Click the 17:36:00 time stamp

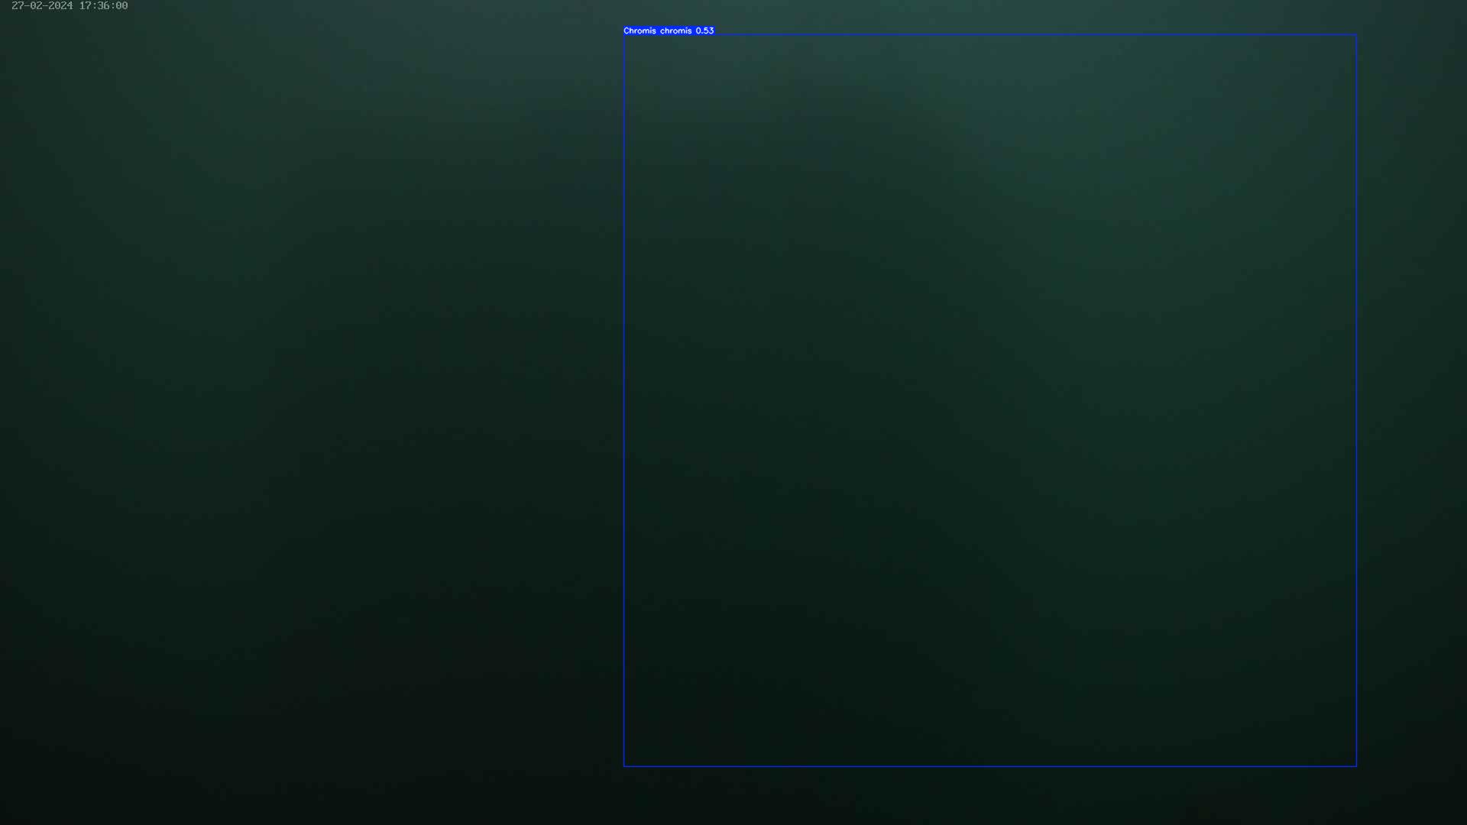(103, 6)
